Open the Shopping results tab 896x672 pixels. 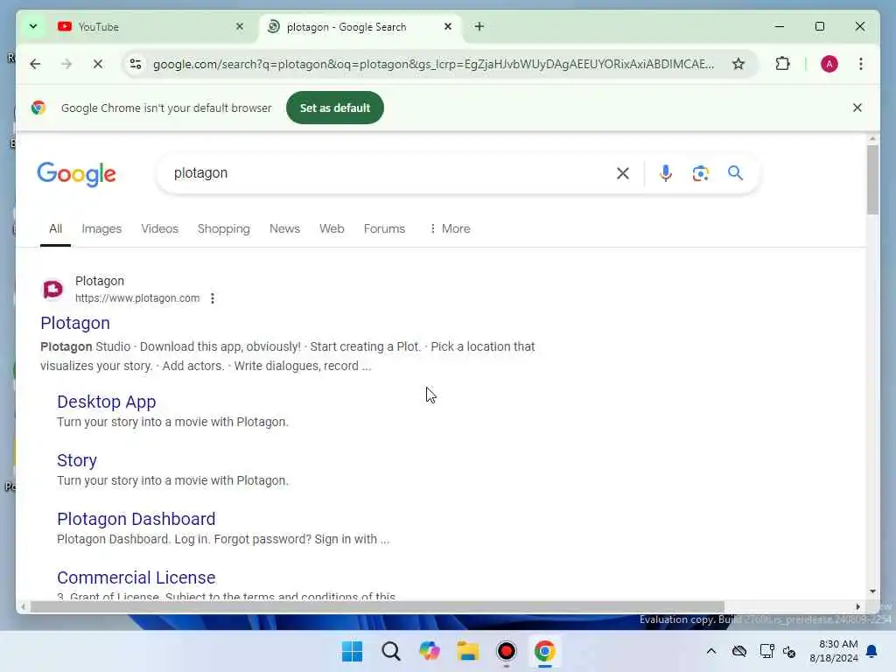point(223,228)
